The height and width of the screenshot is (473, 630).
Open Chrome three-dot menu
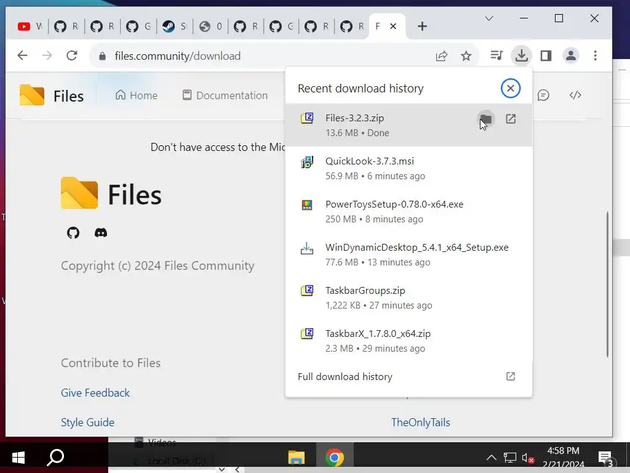(595, 55)
